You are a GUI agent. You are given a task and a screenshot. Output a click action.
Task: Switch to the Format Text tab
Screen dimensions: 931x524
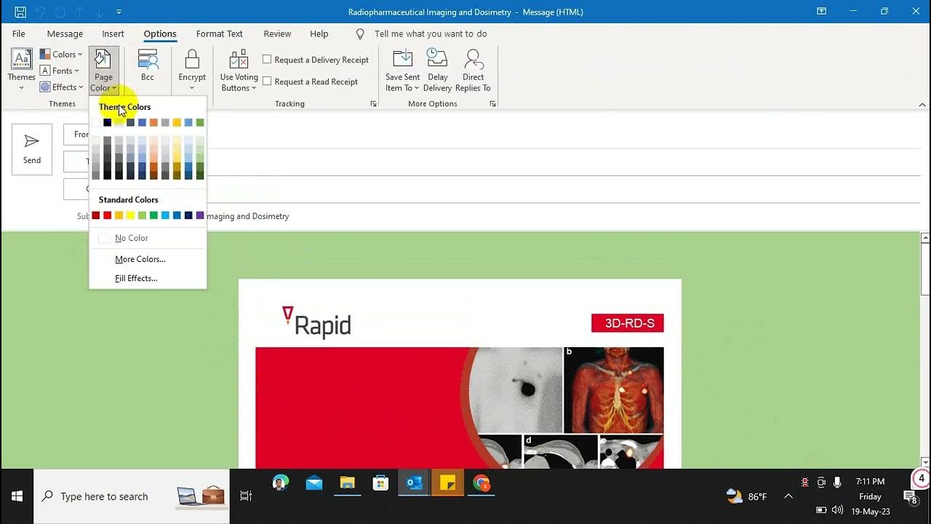[219, 33]
